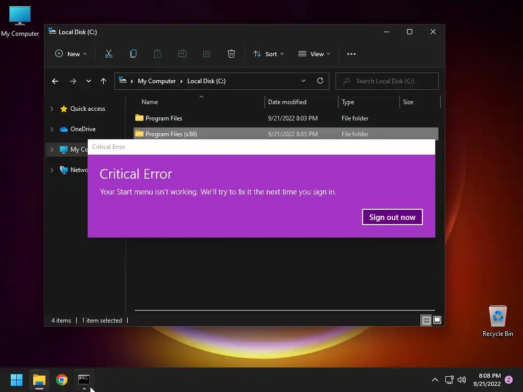Select the Program Files (x86) row
Screen dimensions: 523x392
(286, 134)
